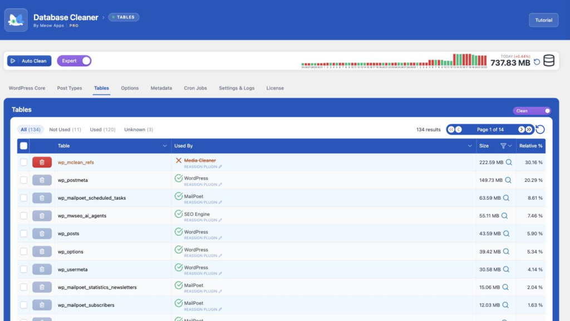Jump to the last results page
The width and height of the screenshot is (570, 321).
tap(529, 130)
